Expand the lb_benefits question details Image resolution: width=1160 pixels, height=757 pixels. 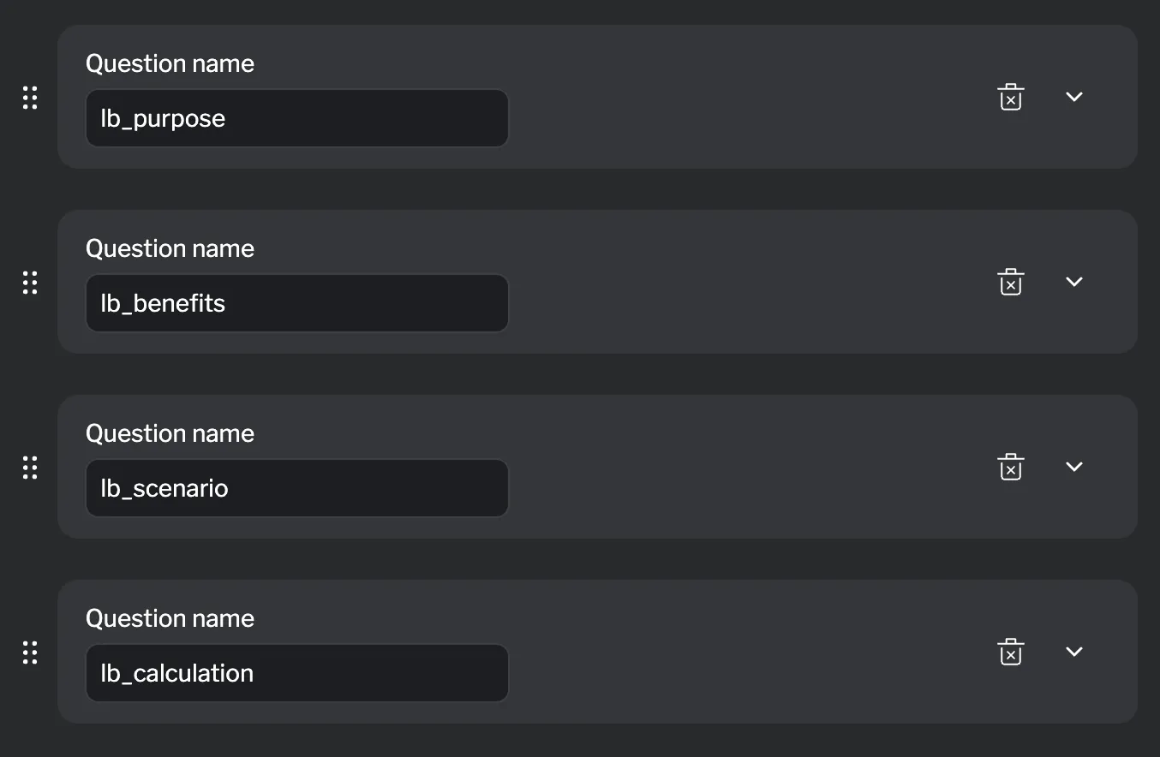coord(1074,281)
